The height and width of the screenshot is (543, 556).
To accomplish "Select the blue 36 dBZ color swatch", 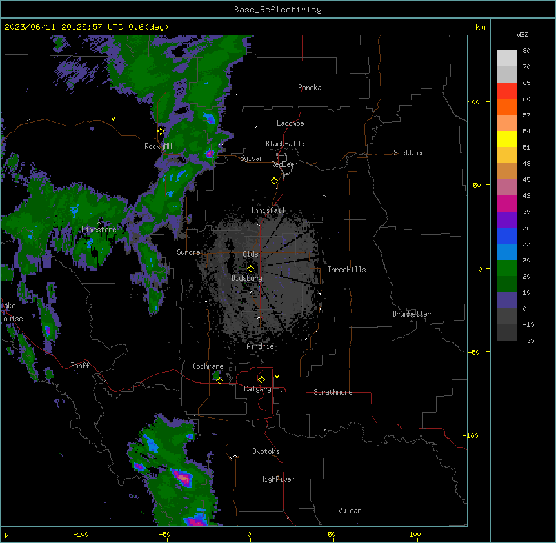I will [x=507, y=235].
